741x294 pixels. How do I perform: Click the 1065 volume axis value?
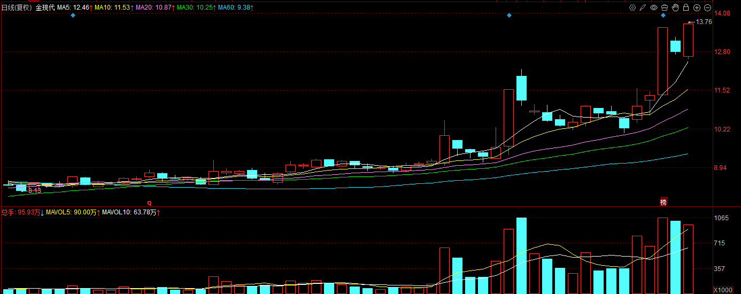(722, 218)
